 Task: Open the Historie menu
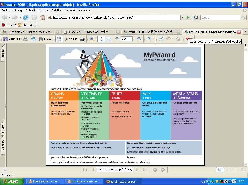44,10
